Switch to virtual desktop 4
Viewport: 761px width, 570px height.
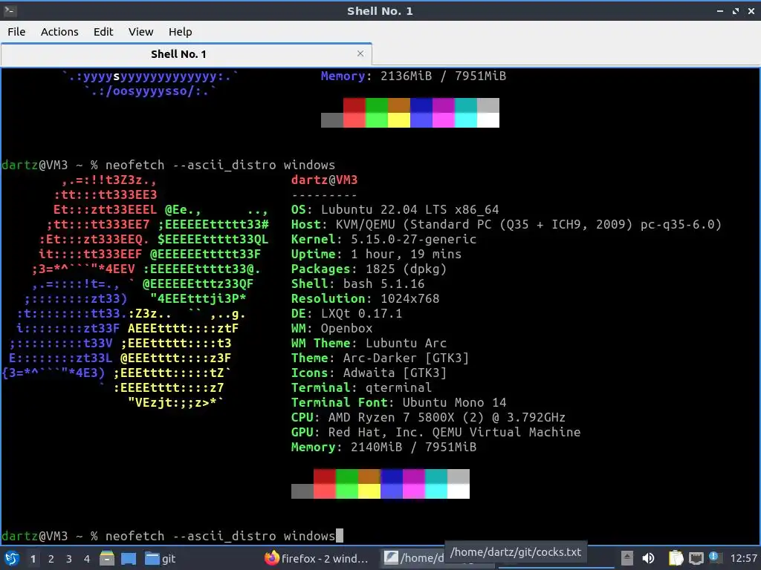[87, 559]
